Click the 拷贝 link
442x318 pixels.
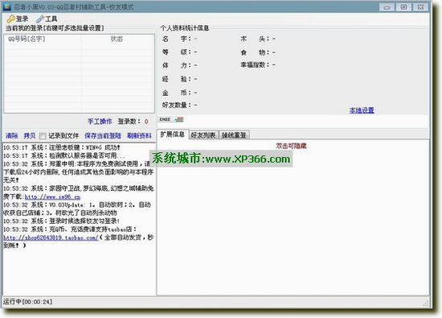30,136
